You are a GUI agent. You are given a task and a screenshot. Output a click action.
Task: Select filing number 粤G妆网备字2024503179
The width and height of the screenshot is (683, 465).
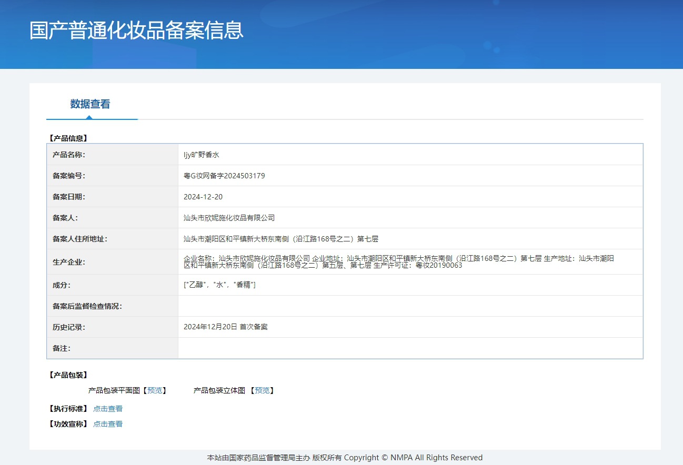click(224, 176)
